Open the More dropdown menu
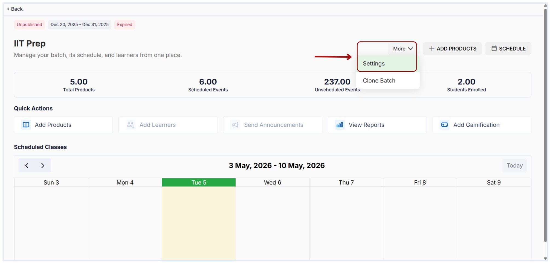This screenshot has width=550, height=263. tap(403, 49)
